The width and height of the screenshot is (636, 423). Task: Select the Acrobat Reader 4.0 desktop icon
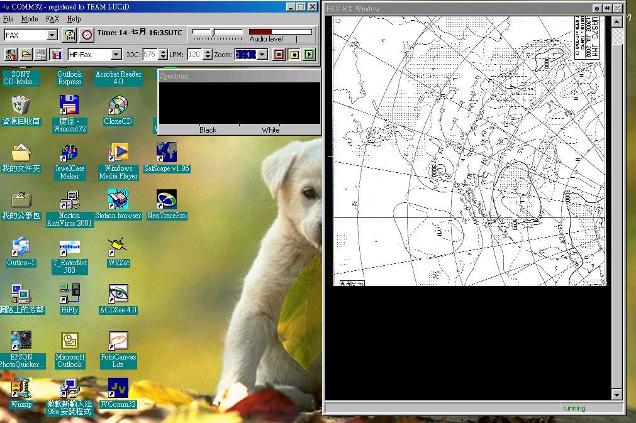click(118, 77)
